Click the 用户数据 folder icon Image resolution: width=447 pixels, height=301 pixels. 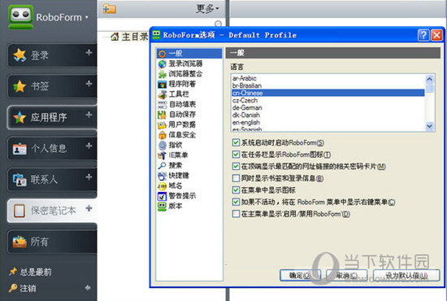tap(162, 124)
